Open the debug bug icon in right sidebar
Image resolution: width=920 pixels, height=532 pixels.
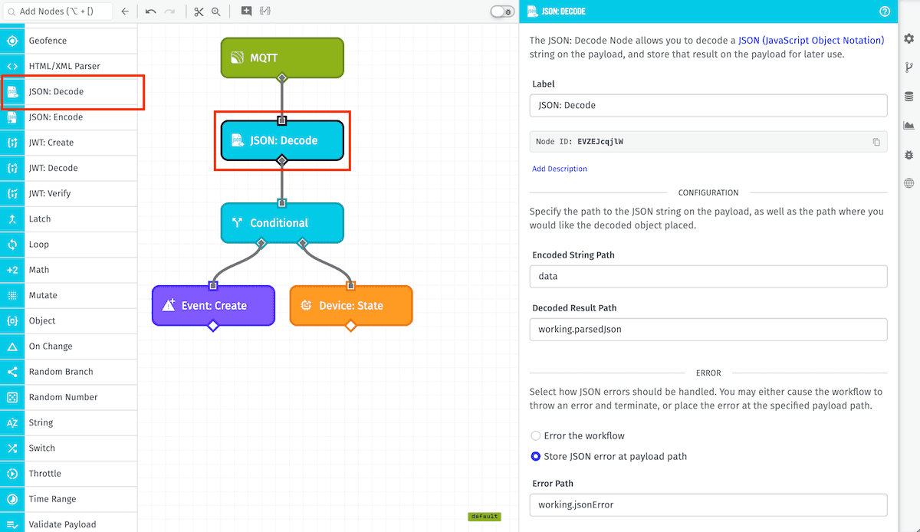tap(909, 155)
